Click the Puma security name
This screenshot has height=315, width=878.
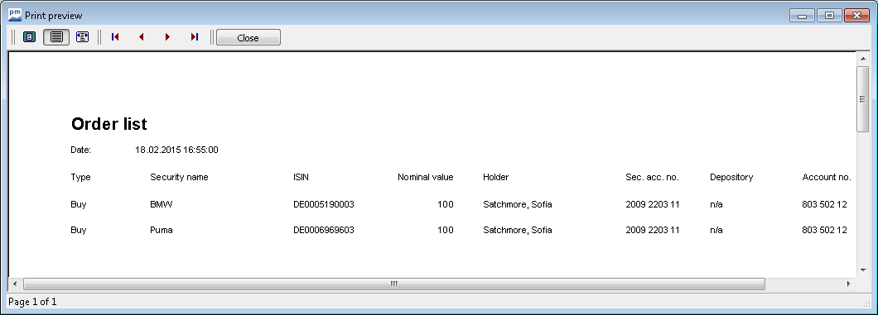(162, 230)
